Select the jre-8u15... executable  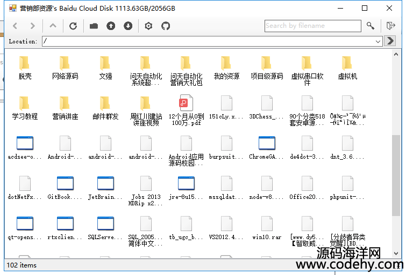pos(186,188)
